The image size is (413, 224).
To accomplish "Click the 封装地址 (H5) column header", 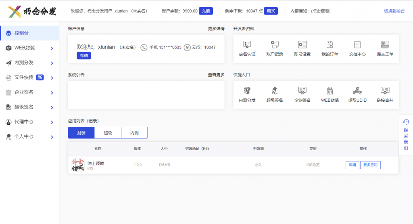I will tap(197, 149).
